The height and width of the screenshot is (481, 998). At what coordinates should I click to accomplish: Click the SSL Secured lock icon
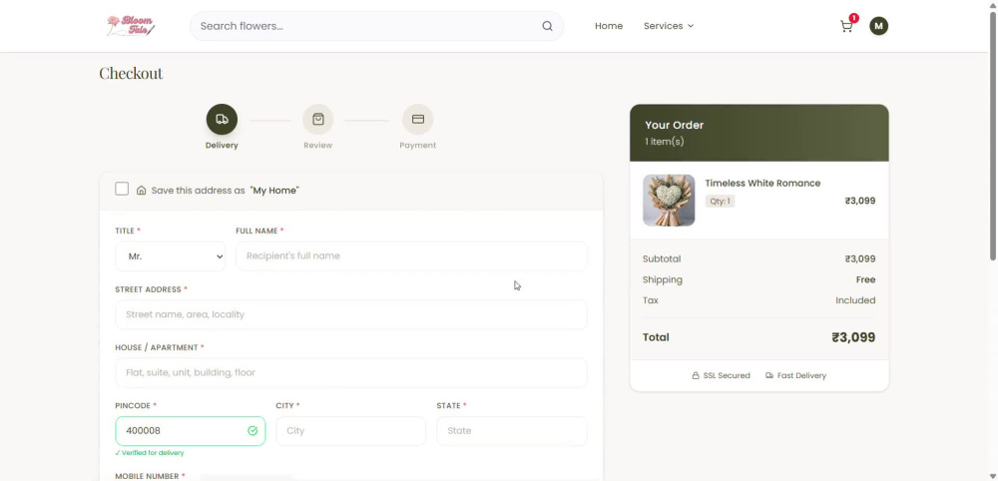(696, 376)
